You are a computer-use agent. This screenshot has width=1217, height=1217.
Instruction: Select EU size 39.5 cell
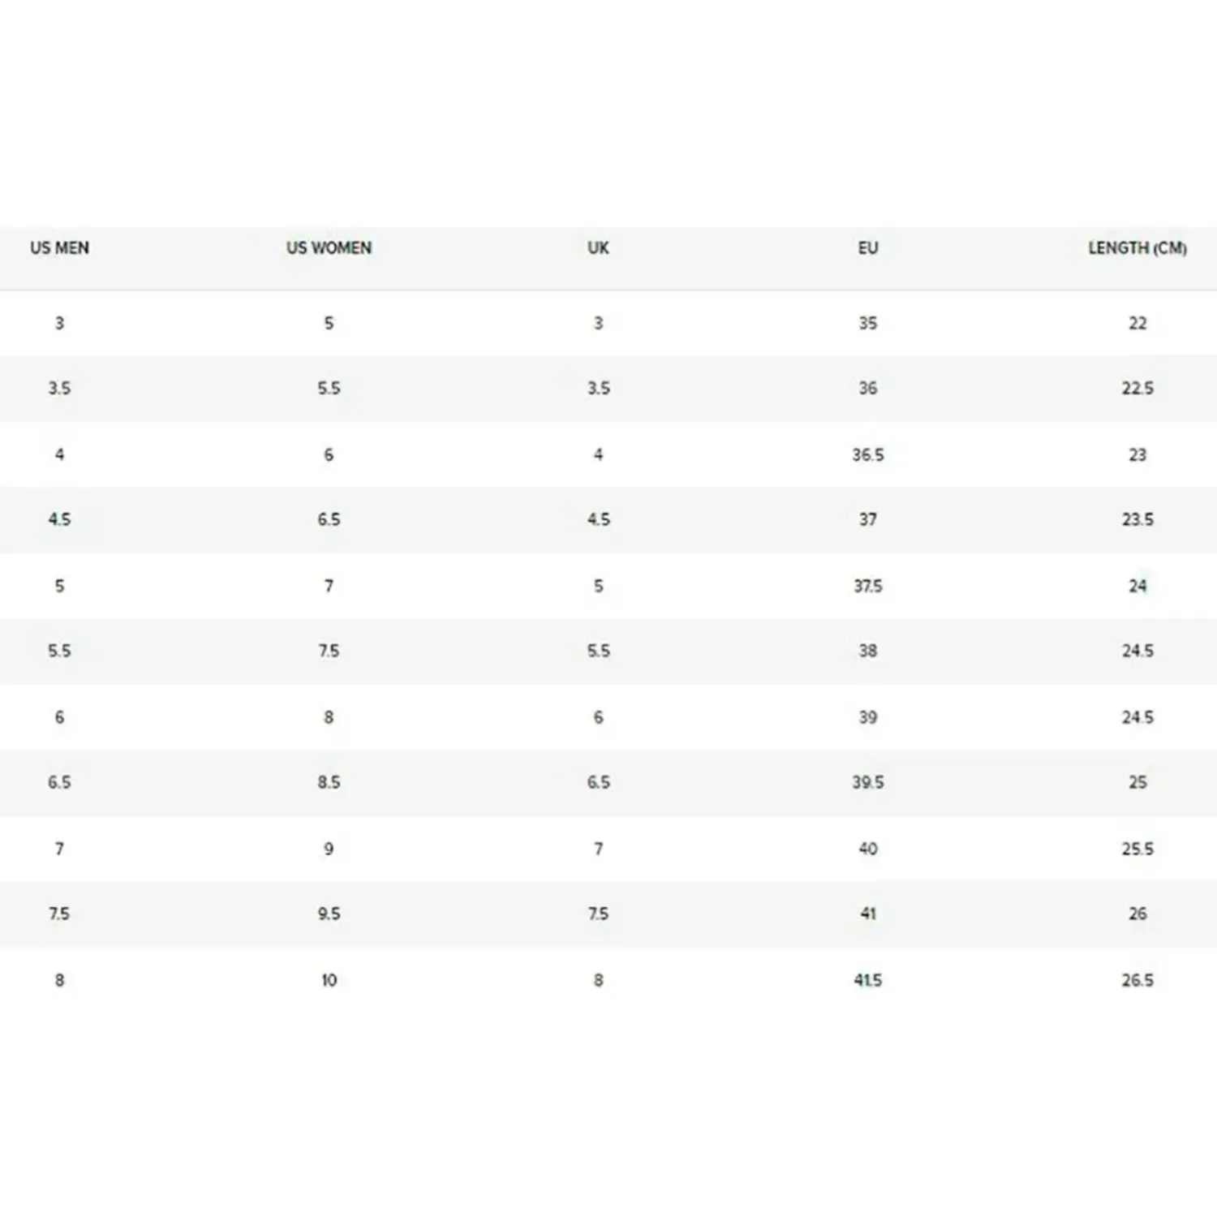pyautogui.click(x=867, y=782)
